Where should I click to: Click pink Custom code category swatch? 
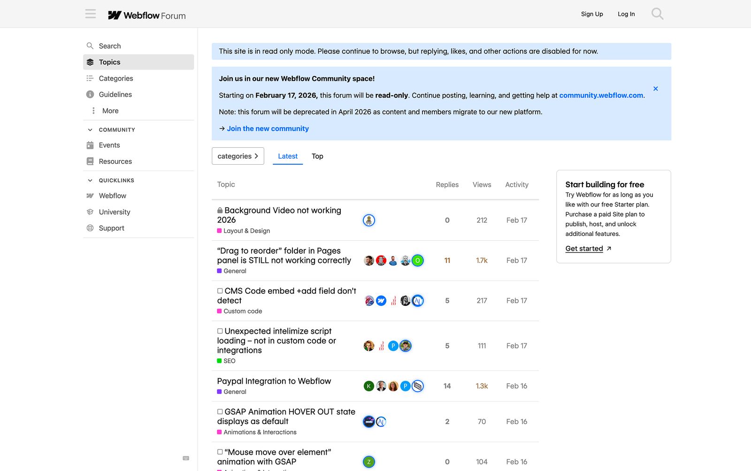click(219, 311)
